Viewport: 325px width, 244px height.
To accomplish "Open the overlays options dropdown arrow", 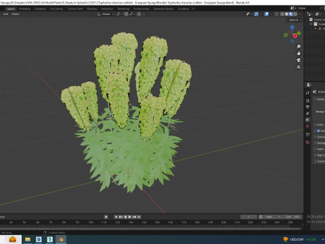I will point(271,14).
